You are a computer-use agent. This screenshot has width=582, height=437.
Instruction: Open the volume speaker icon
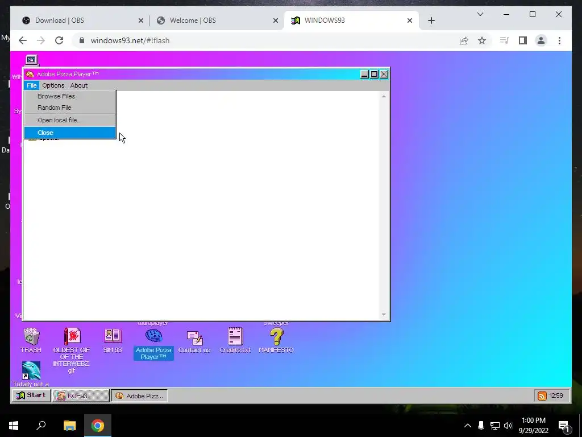(x=508, y=426)
